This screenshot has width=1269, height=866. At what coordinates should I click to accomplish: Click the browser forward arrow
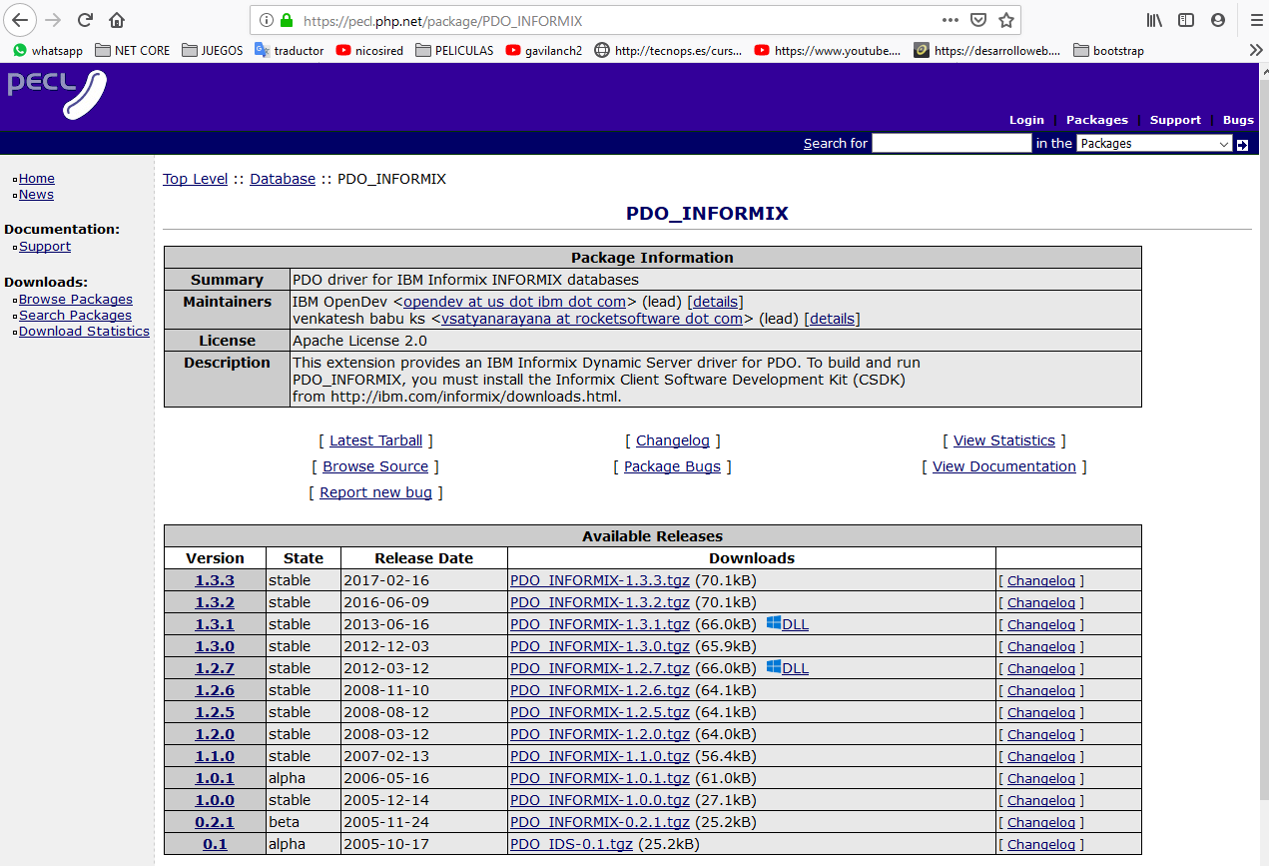coord(53,20)
